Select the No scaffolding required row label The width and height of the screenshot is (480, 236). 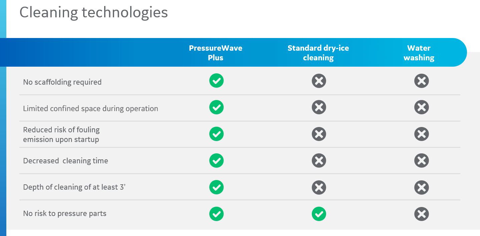pos(62,82)
